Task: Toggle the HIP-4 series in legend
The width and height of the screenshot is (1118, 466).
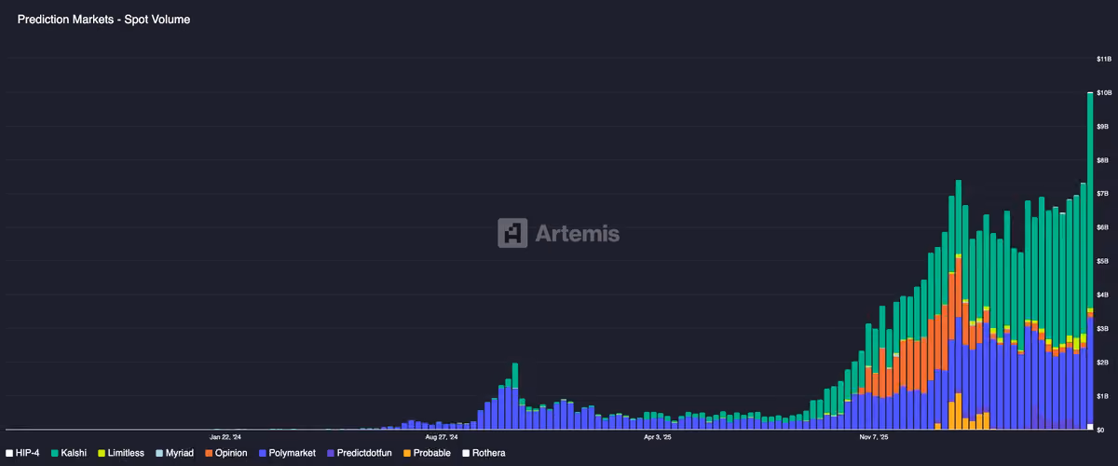Action: coord(22,453)
